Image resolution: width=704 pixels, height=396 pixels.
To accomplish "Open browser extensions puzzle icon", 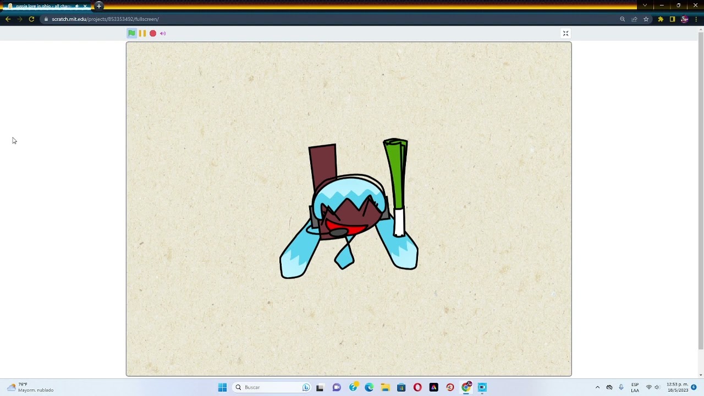I will 661,19.
